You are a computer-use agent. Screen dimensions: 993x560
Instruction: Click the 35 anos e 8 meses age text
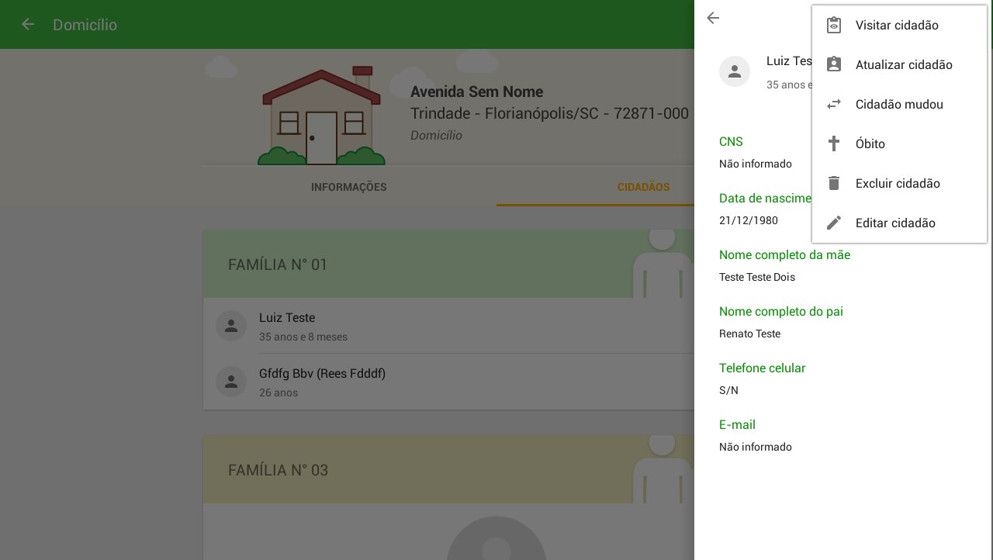click(303, 337)
